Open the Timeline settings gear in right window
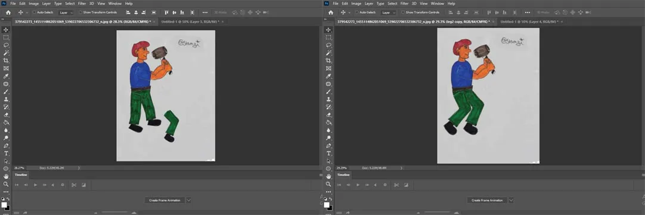The height and width of the screenshot is (215, 645). (385, 185)
